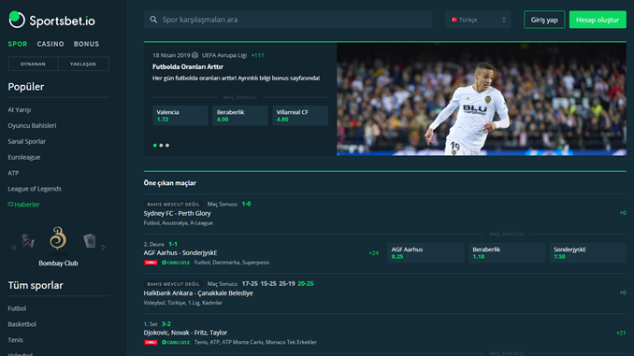Image resolution: width=634 pixels, height=356 pixels.
Task: Click the Futbolda Oranları Arttır headline
Action: click(188, 66)
